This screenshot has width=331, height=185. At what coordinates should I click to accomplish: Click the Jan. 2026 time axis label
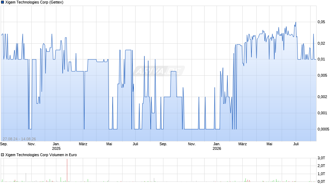217,146
